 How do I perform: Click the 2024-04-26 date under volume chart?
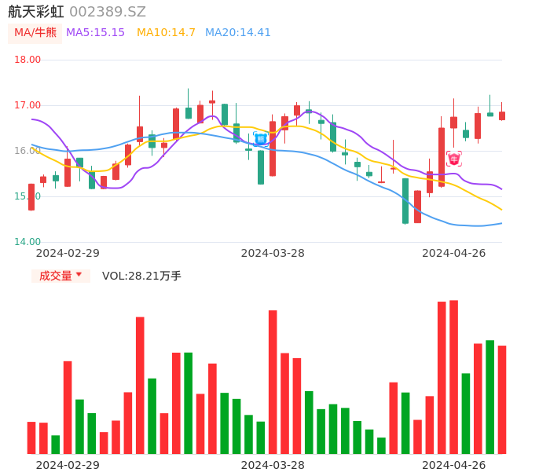tap(454, 465)
